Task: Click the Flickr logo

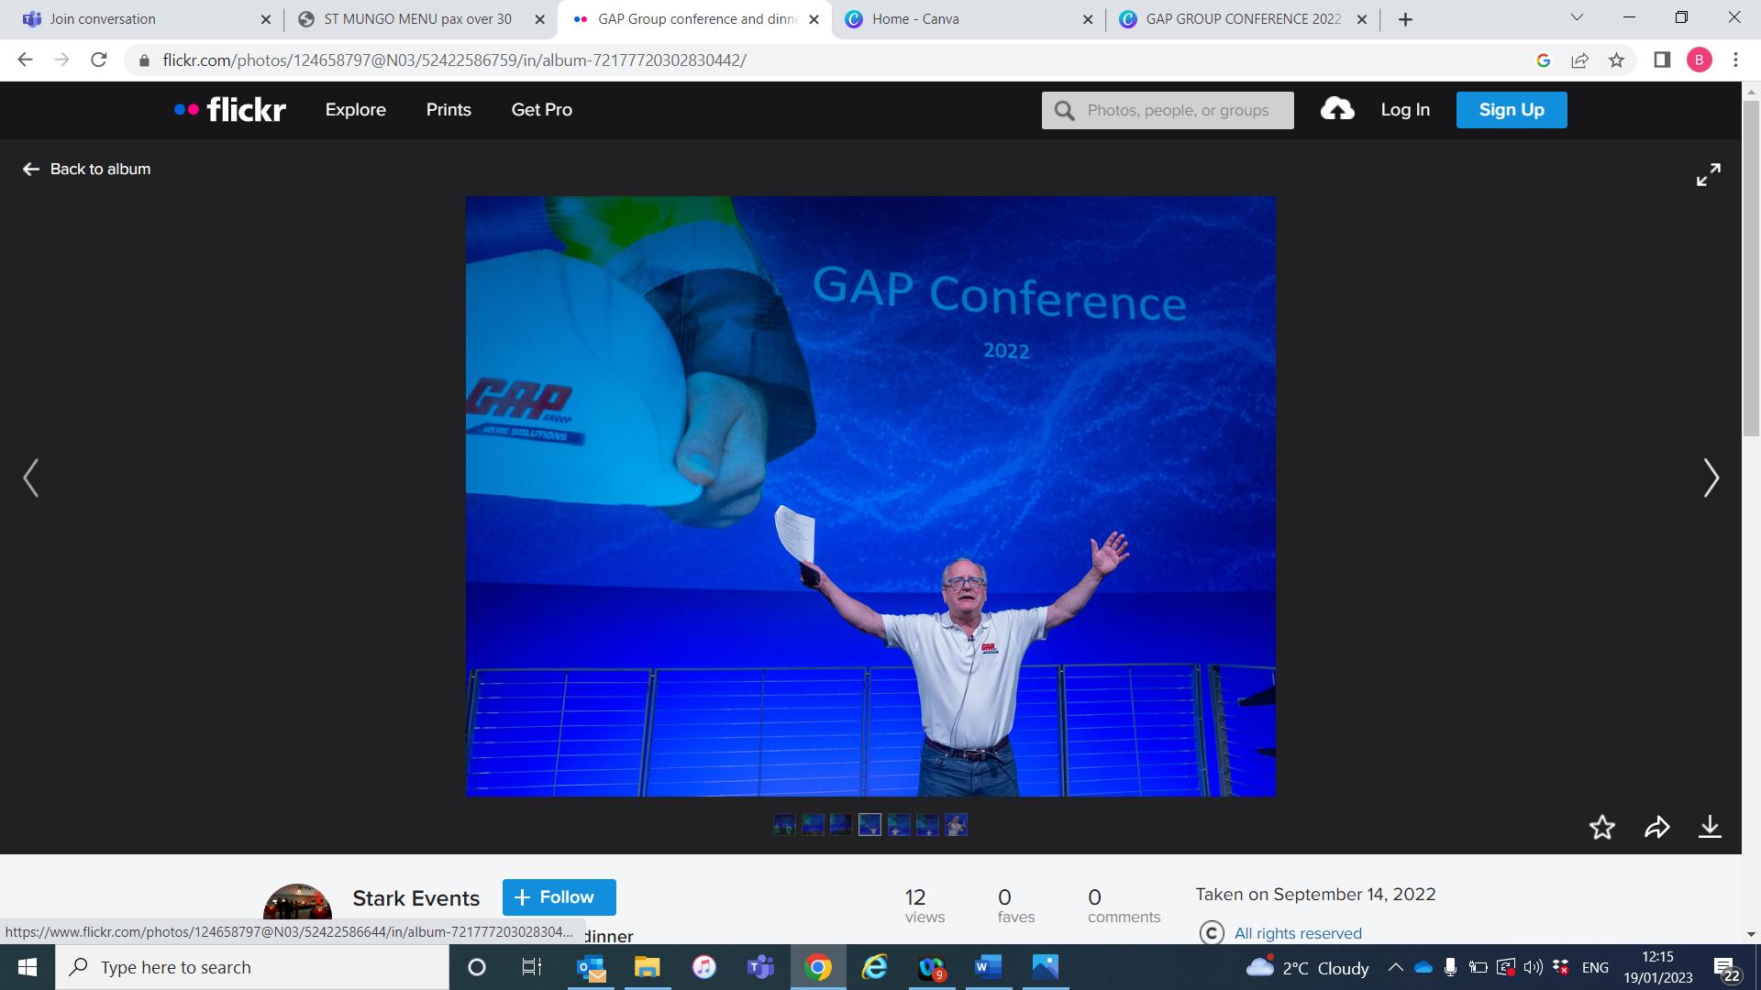Action: 230,110
